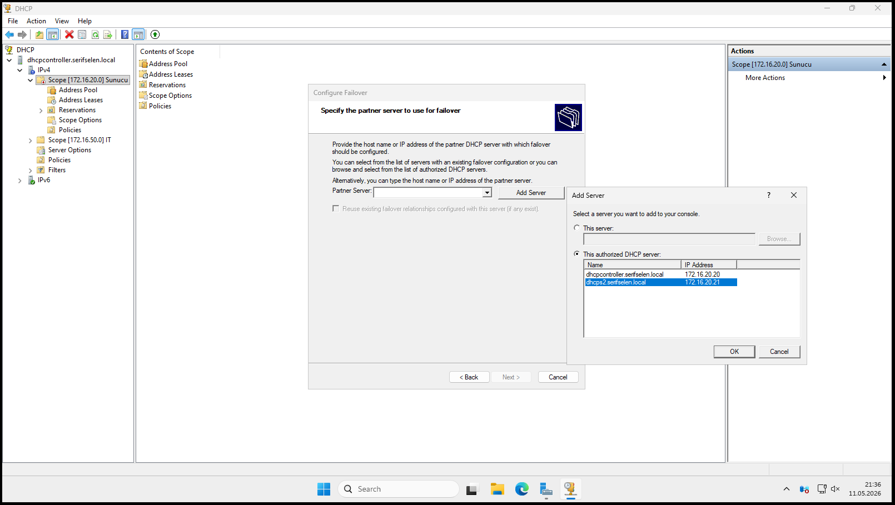Select DHCP root node icon in tree

pos(9,49)
